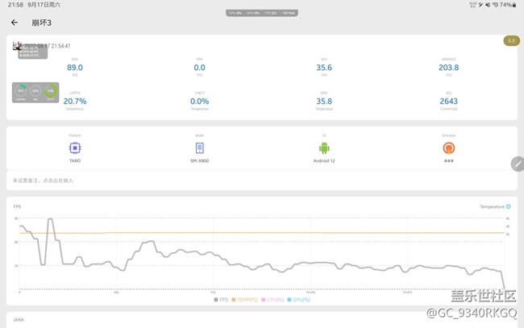524x328 pixels.
Task: Toggle the GPU(%) series in chart legend
Action: tap(299, 300)
